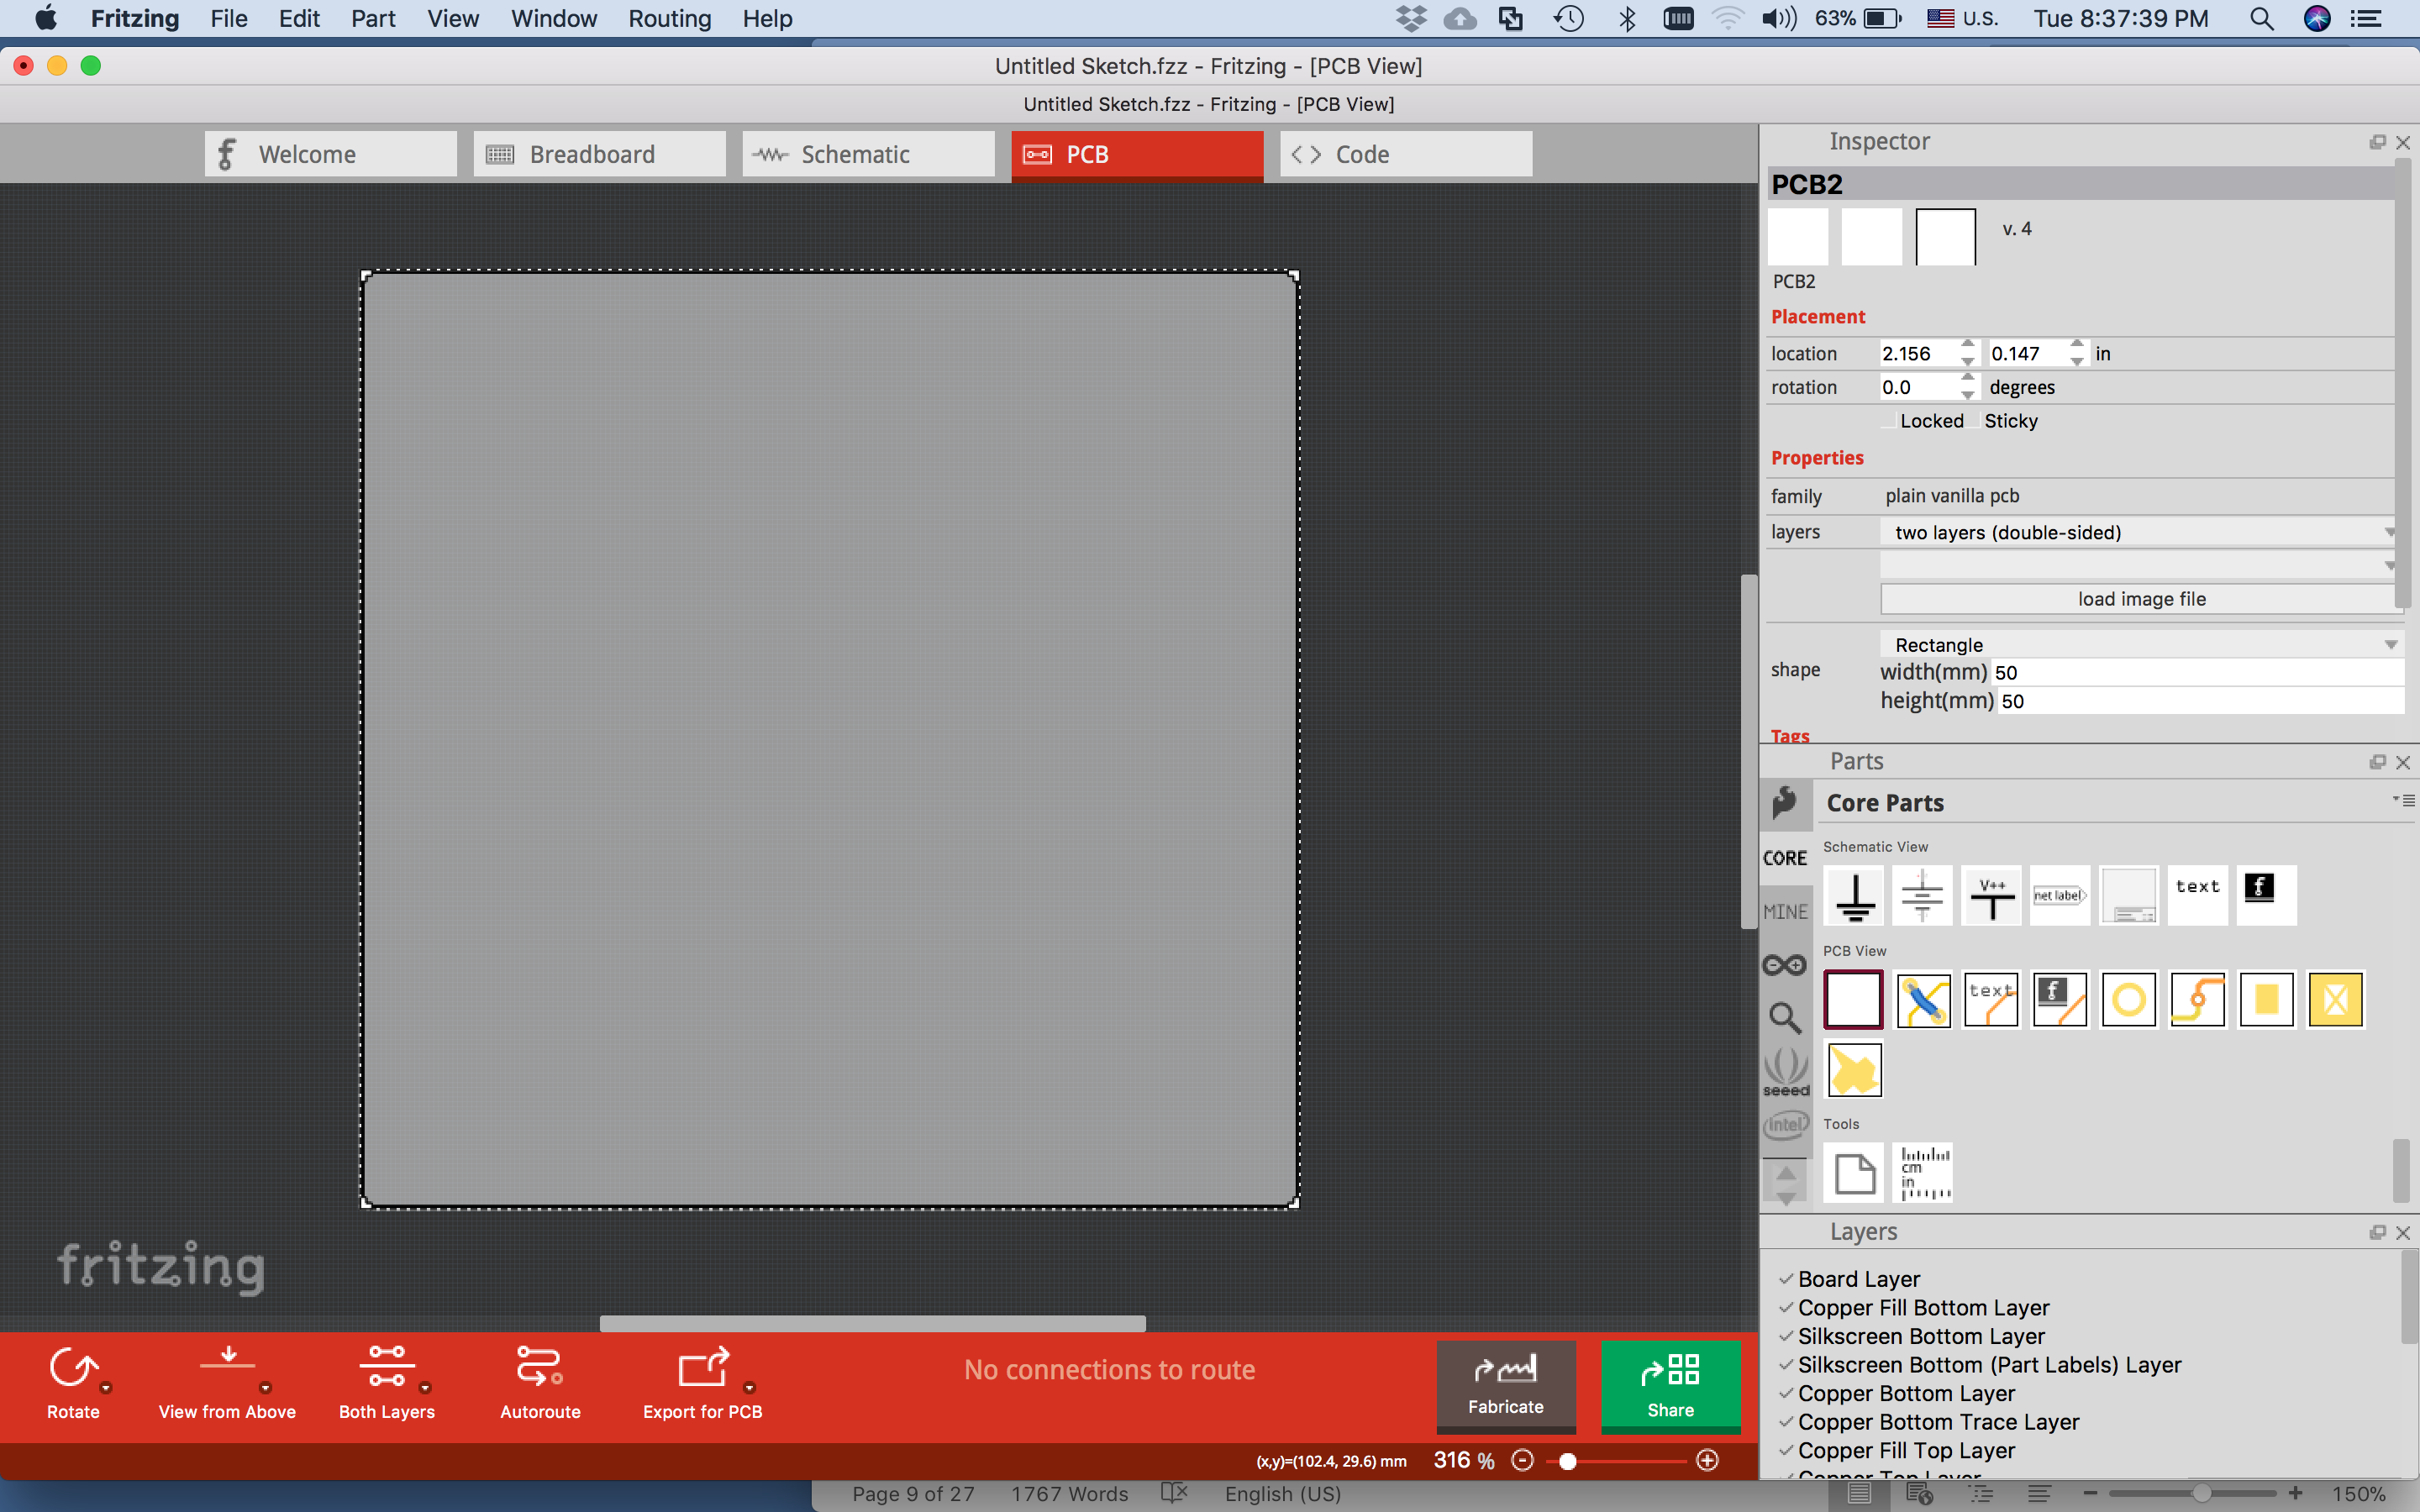Toggle Board Layer visibility
The width and height of the screenshot is (2420, 1512).
click(1786, 1279)
